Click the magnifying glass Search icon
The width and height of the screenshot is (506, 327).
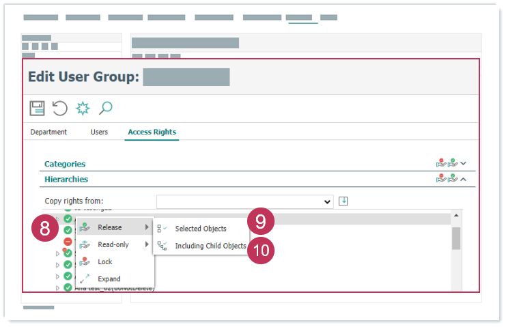(x=105, y=108)
